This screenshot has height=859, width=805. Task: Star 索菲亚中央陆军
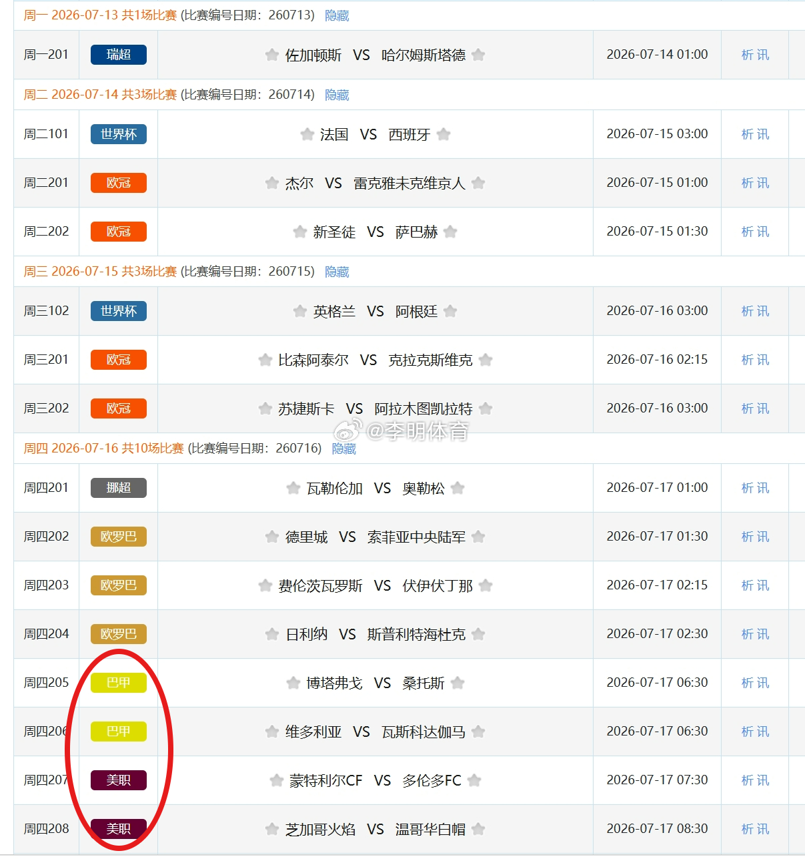click(x=478, y=537)
